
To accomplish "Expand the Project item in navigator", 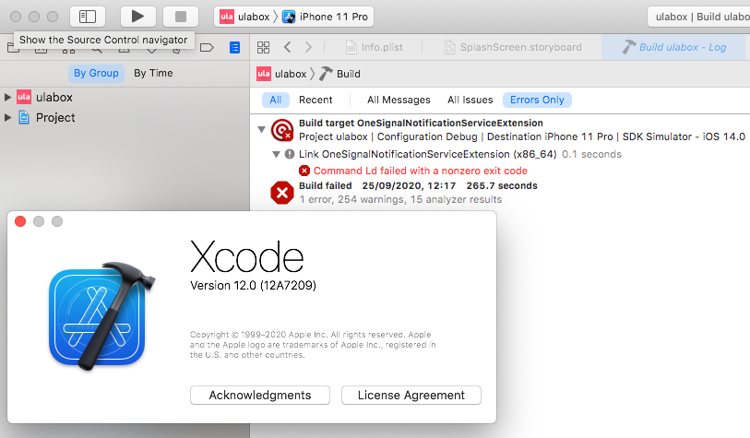I will pyautogui.click(x=7, y=117).
